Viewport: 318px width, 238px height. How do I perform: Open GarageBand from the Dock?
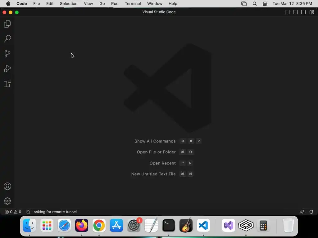[x=186, y=225]
